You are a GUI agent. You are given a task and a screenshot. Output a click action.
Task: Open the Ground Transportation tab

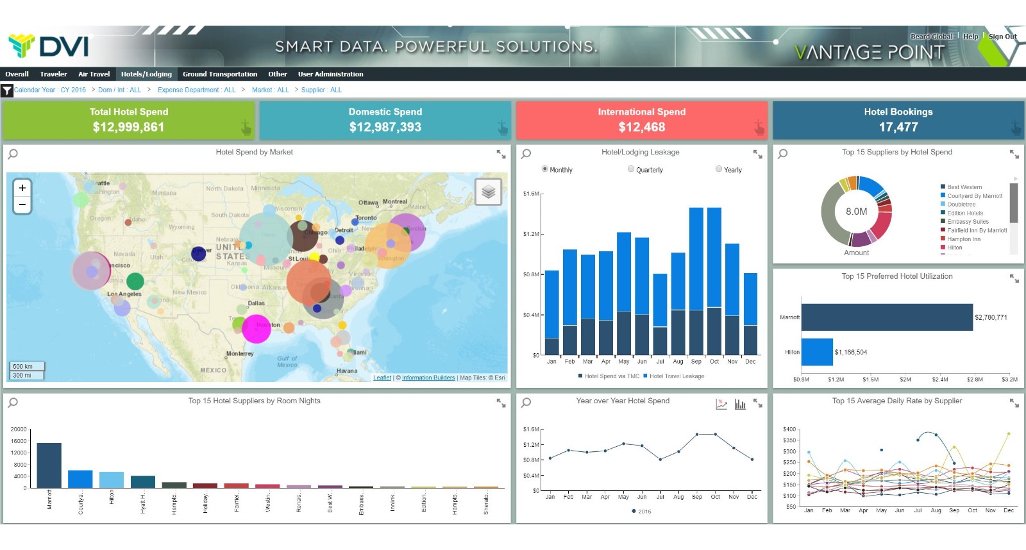220,74
